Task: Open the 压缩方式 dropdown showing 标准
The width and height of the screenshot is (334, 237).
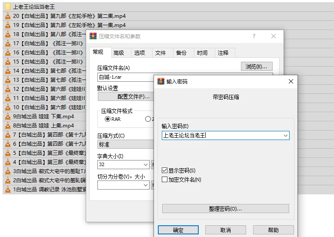Action: point(125,144)
